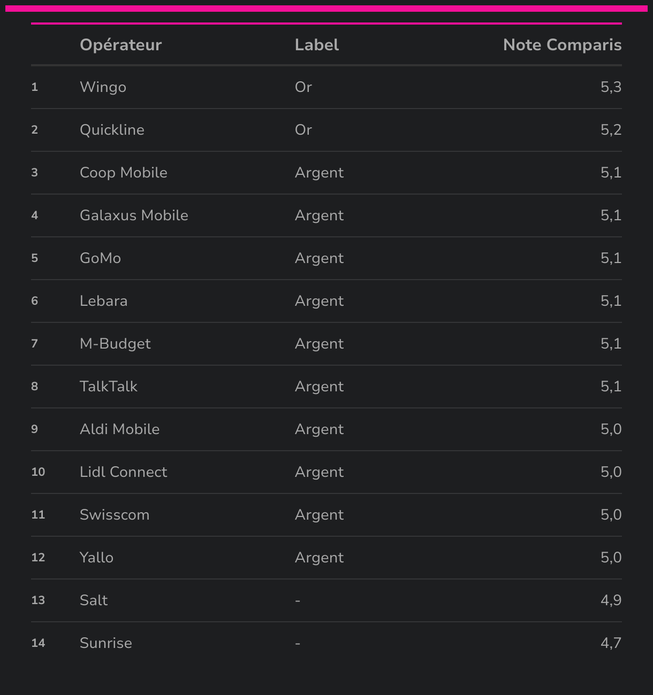
Task: Click the M-Budget operator name
Action: (115, 344)
